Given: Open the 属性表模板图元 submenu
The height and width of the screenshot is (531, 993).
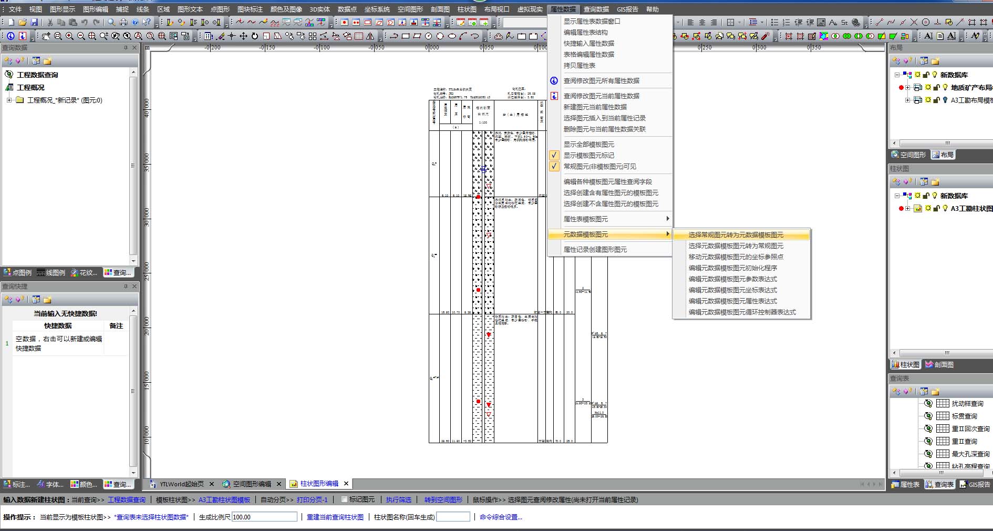Looking at the screenshot, I should coord(609,219).
